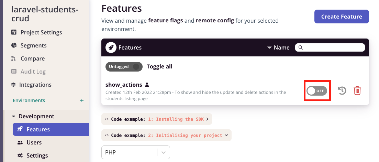Screen dimensions: 379x162
Task: Open the PHP language dropdown
Action: click(x=136, y=153)
